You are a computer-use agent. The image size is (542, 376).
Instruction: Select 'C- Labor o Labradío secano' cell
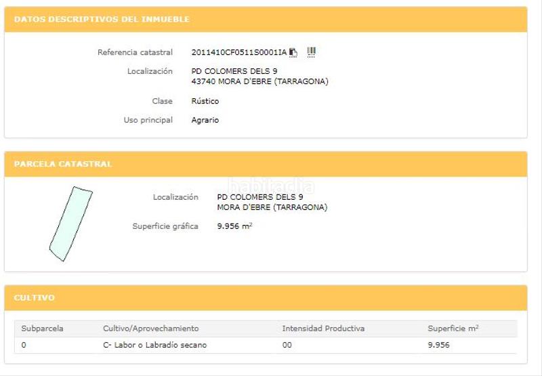pos(155,345)
